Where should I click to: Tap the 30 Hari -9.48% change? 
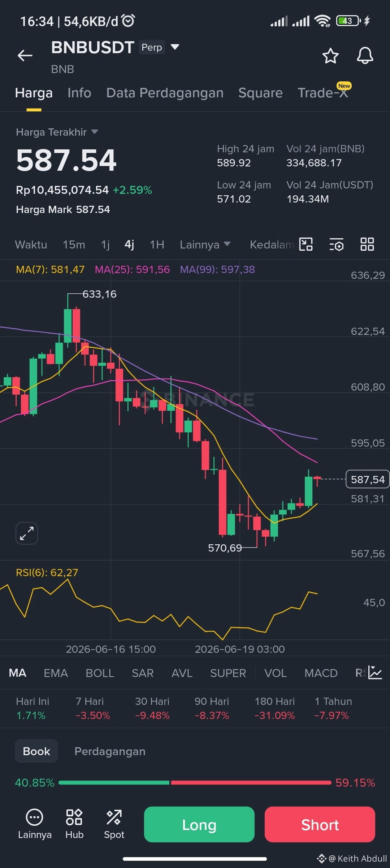coord(152,708)
